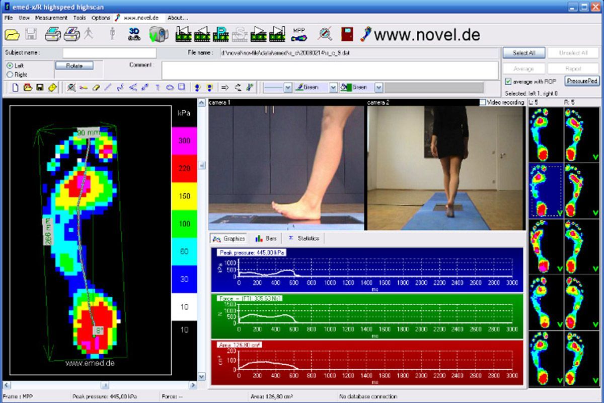Click the red door exit icon
The image size is (604, 403).
pyautogui.click(x=347, y=34)
